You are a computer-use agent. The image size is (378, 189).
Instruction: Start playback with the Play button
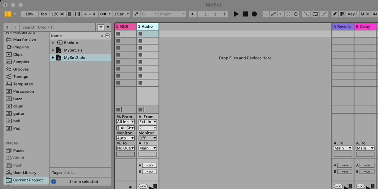coord(236,14)
